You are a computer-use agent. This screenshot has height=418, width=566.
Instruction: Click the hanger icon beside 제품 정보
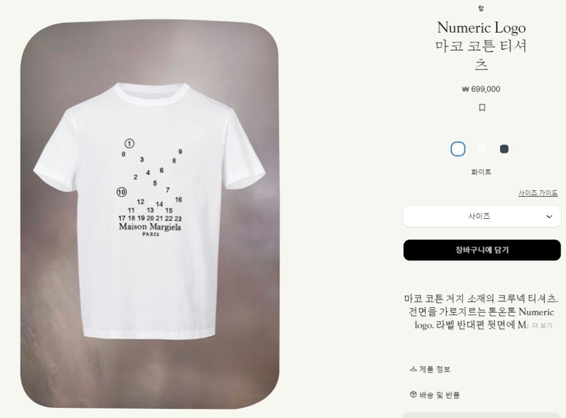tap(413, 369)
